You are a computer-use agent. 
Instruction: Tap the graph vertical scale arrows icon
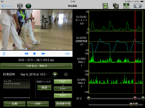[x=126, y=6]
